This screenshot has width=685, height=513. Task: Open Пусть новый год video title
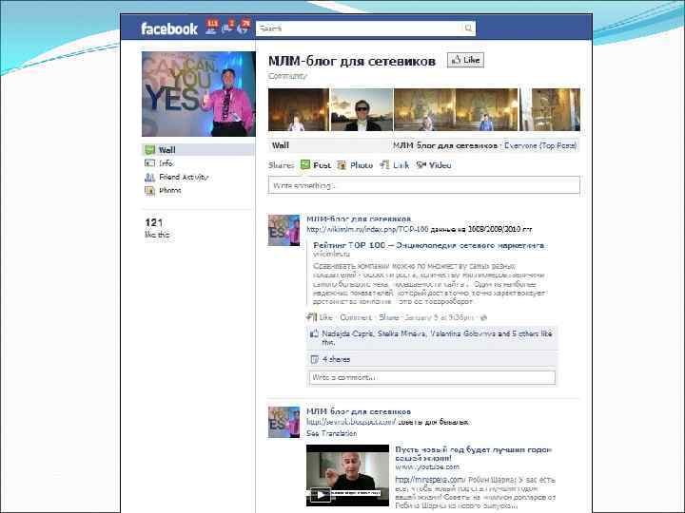[474, 454]
